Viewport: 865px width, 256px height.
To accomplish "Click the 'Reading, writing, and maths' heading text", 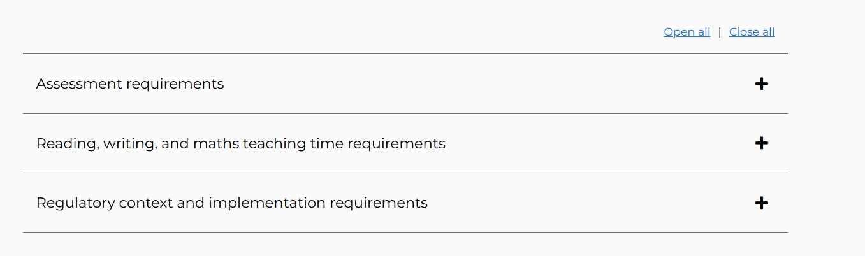I will coord(240,143).
